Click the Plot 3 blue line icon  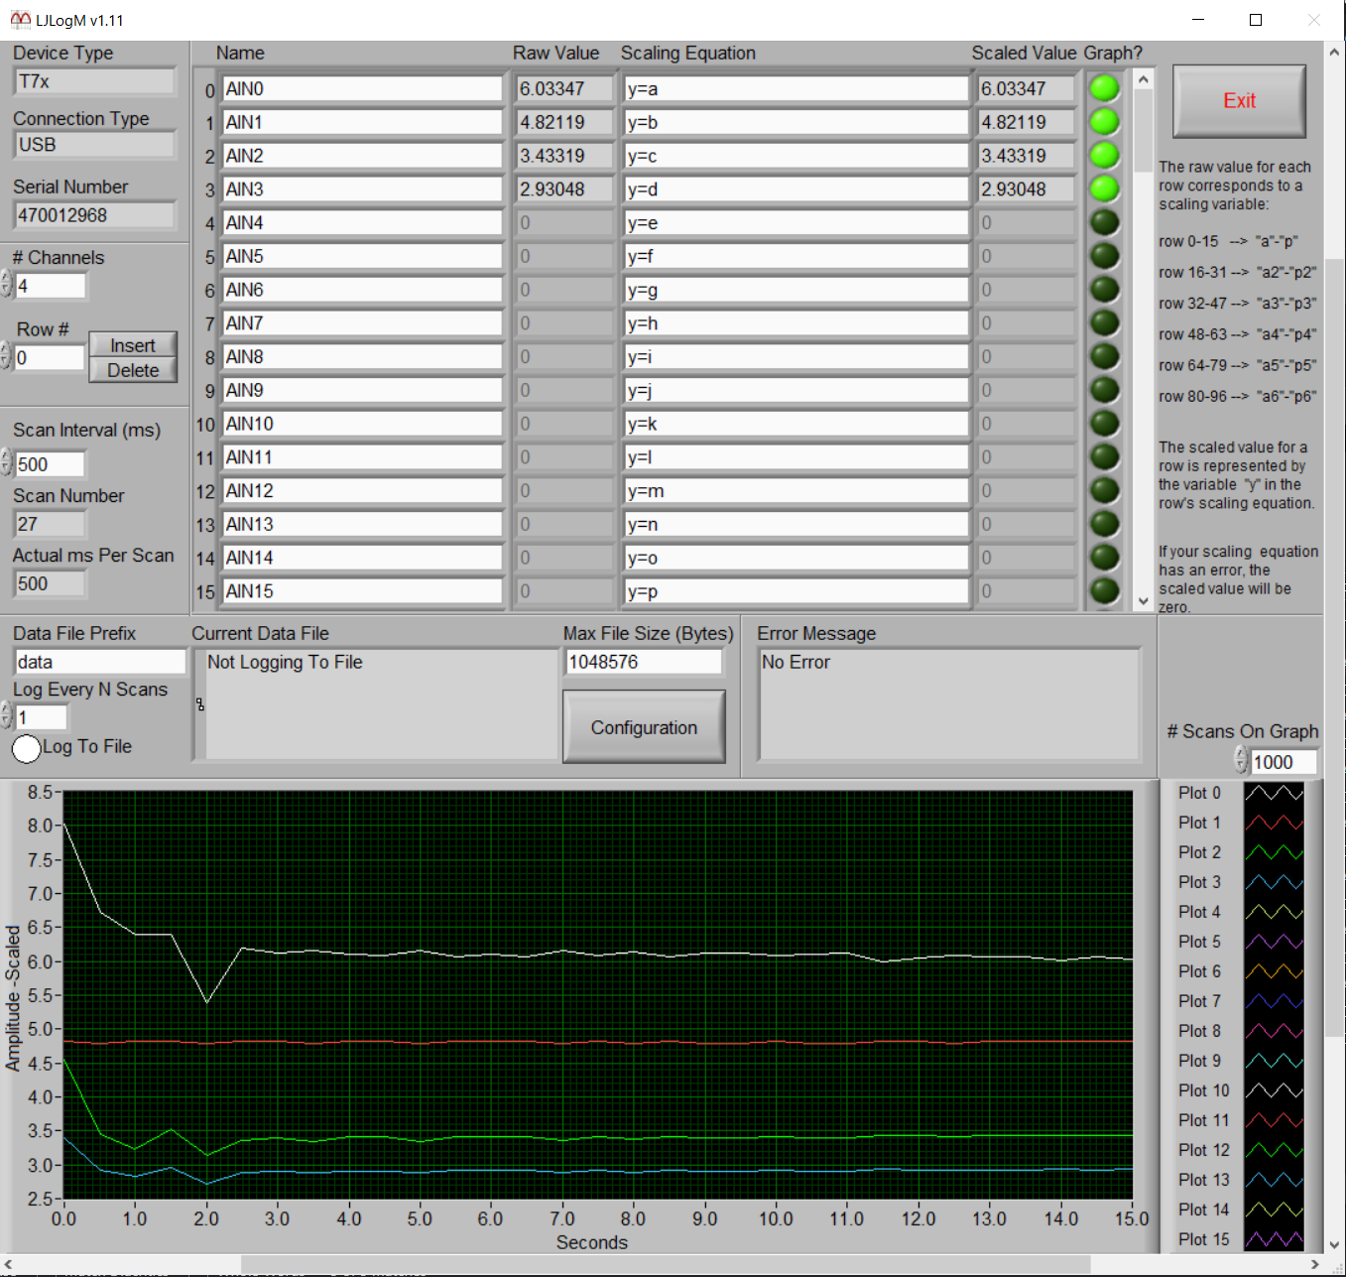1274,882
